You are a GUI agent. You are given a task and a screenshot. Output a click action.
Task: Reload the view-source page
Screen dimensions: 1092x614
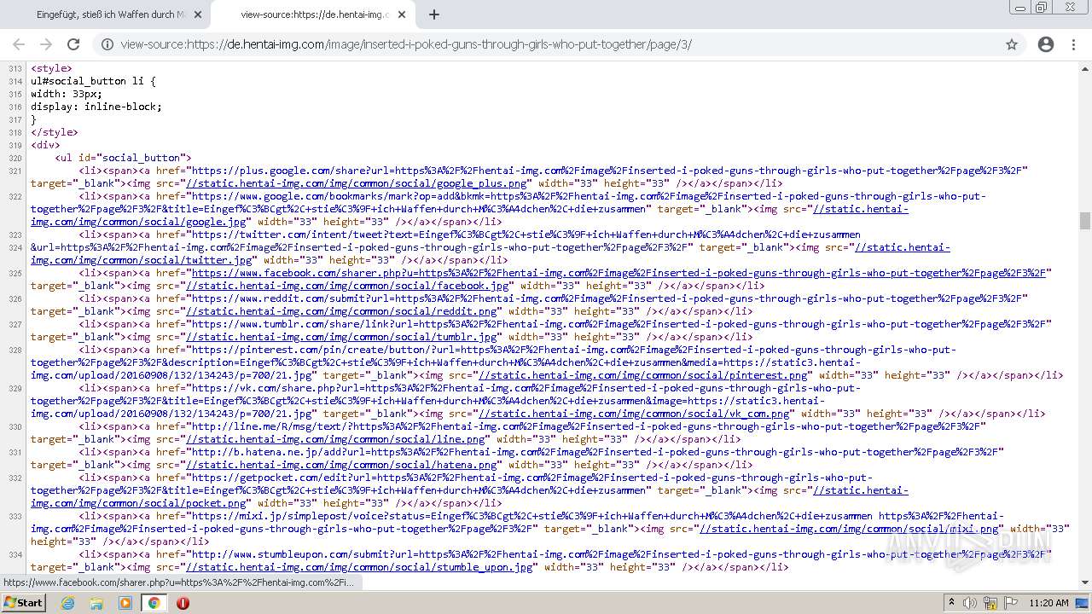[73, 44]
